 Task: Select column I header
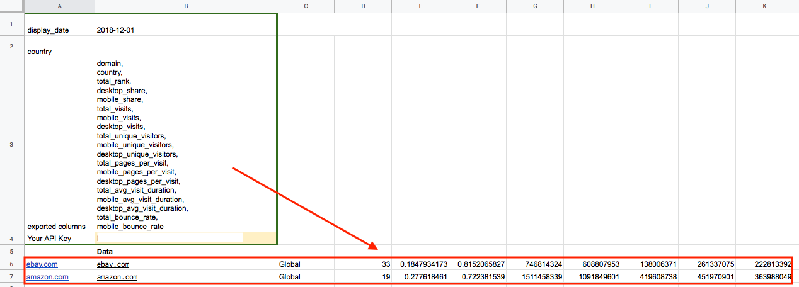coord(650,6)
